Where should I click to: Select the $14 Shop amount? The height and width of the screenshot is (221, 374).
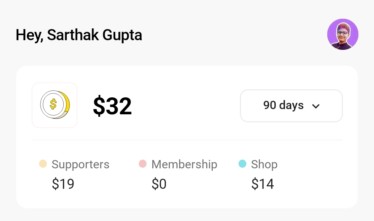[x=262, y=184]
